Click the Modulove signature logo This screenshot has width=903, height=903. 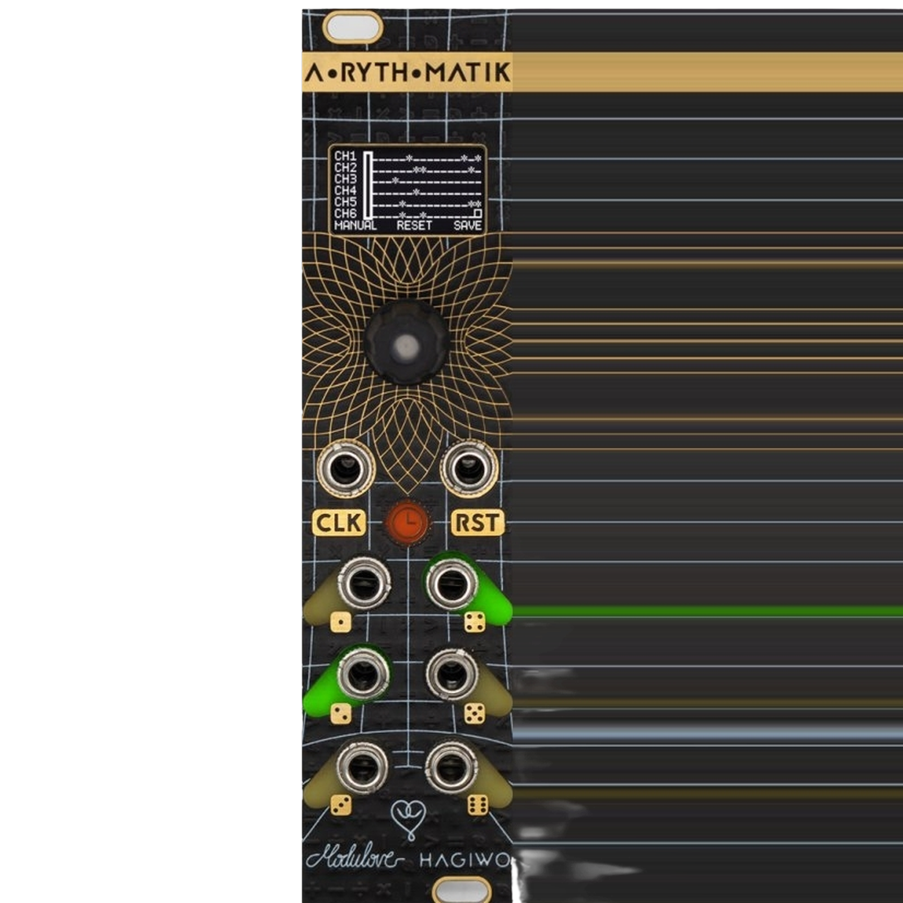(354, 857)
